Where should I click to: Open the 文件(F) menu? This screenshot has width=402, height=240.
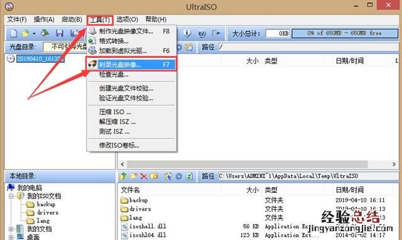(17, 19)
